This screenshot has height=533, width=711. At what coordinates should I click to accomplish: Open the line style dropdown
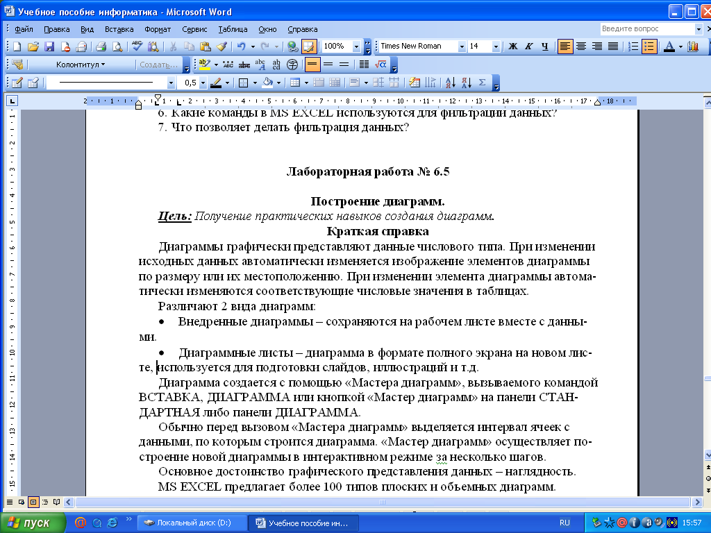click(x=171, y=83)
